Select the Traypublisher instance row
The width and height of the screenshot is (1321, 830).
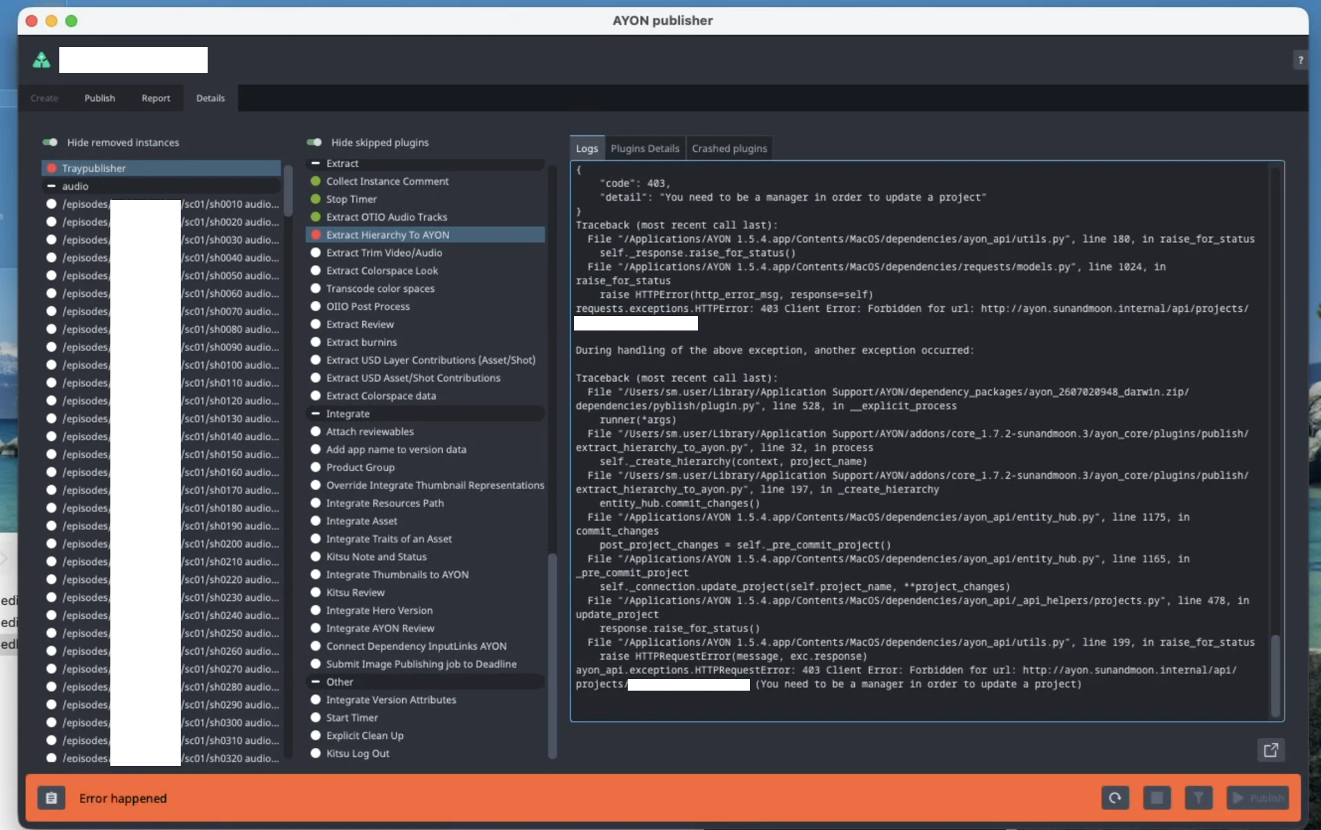click(x=161, y=168)
